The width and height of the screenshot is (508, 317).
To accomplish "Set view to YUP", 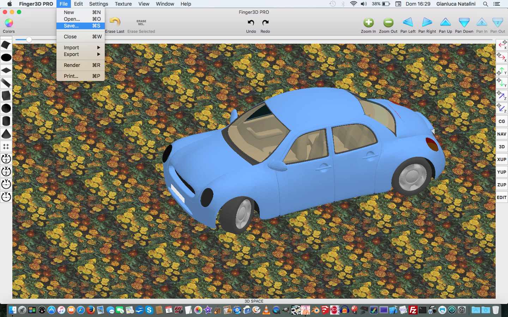I will (x=502, y=172).
